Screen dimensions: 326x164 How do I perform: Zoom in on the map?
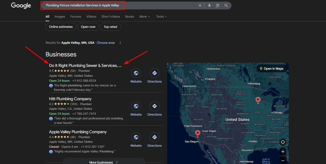point(283,152)
